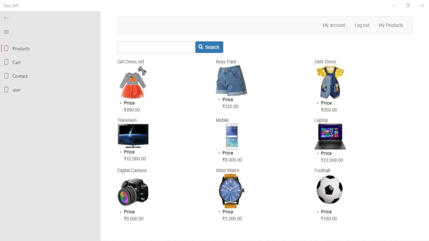Viewport: 429px width, 241px height.
Task: Click the Contact sidebar icon
Action: (x=6, y=76)
